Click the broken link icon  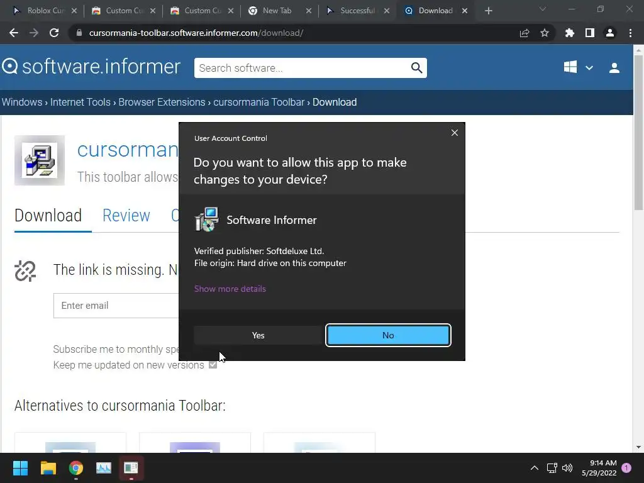click(25, 271)
